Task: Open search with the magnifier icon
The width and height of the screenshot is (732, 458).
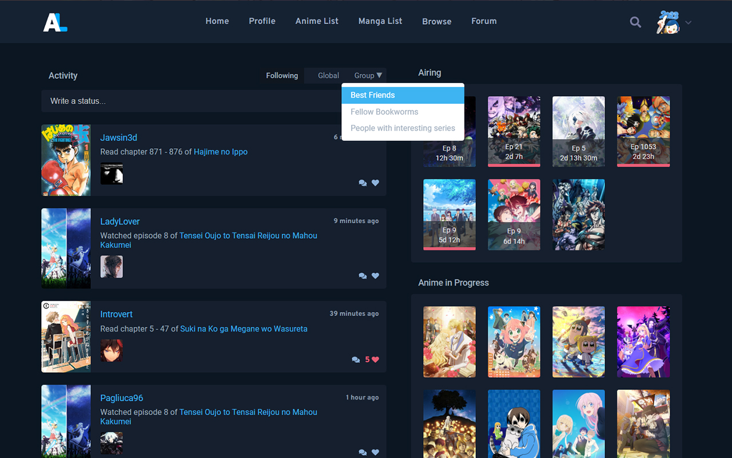Action: pos(635,22)
